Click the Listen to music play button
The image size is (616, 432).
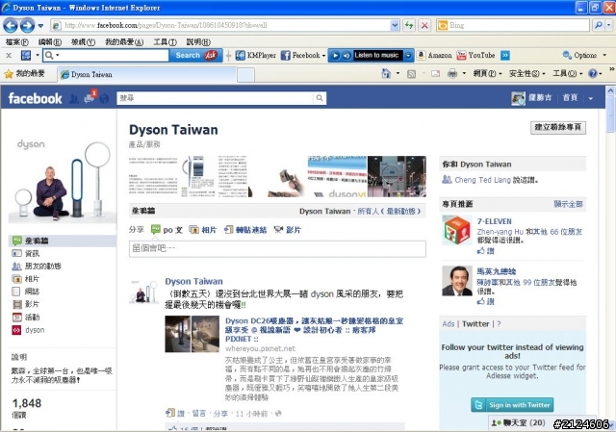click(x=335, y=56)
